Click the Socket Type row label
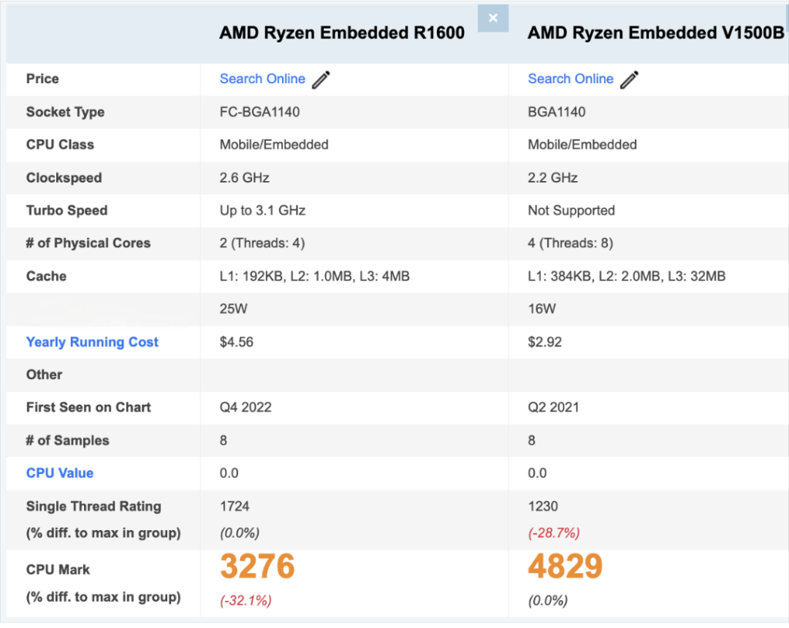 pos(65,113)
